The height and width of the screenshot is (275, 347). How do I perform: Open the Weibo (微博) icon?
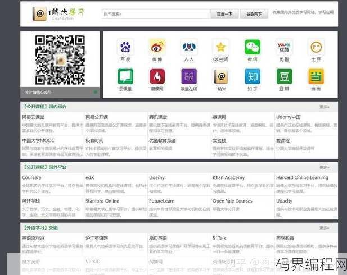(x=157, y=47)
